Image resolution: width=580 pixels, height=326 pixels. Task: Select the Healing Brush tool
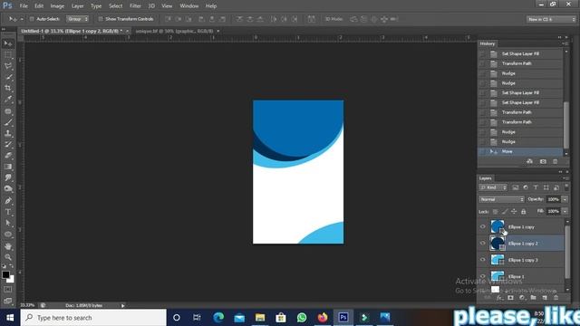pyautogui.click(x=8, y=110)
